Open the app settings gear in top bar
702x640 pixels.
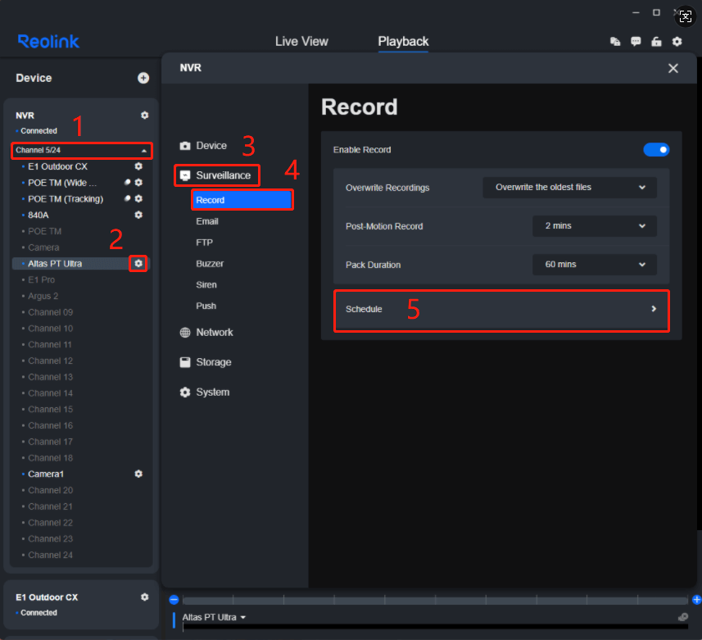[677, 42]
